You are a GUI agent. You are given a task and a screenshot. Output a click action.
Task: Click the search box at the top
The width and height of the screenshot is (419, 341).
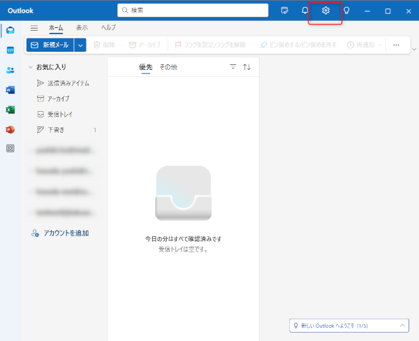(193, 10)
